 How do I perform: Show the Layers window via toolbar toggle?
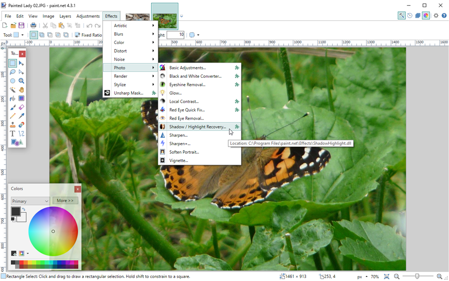click(x=418, y=16)
